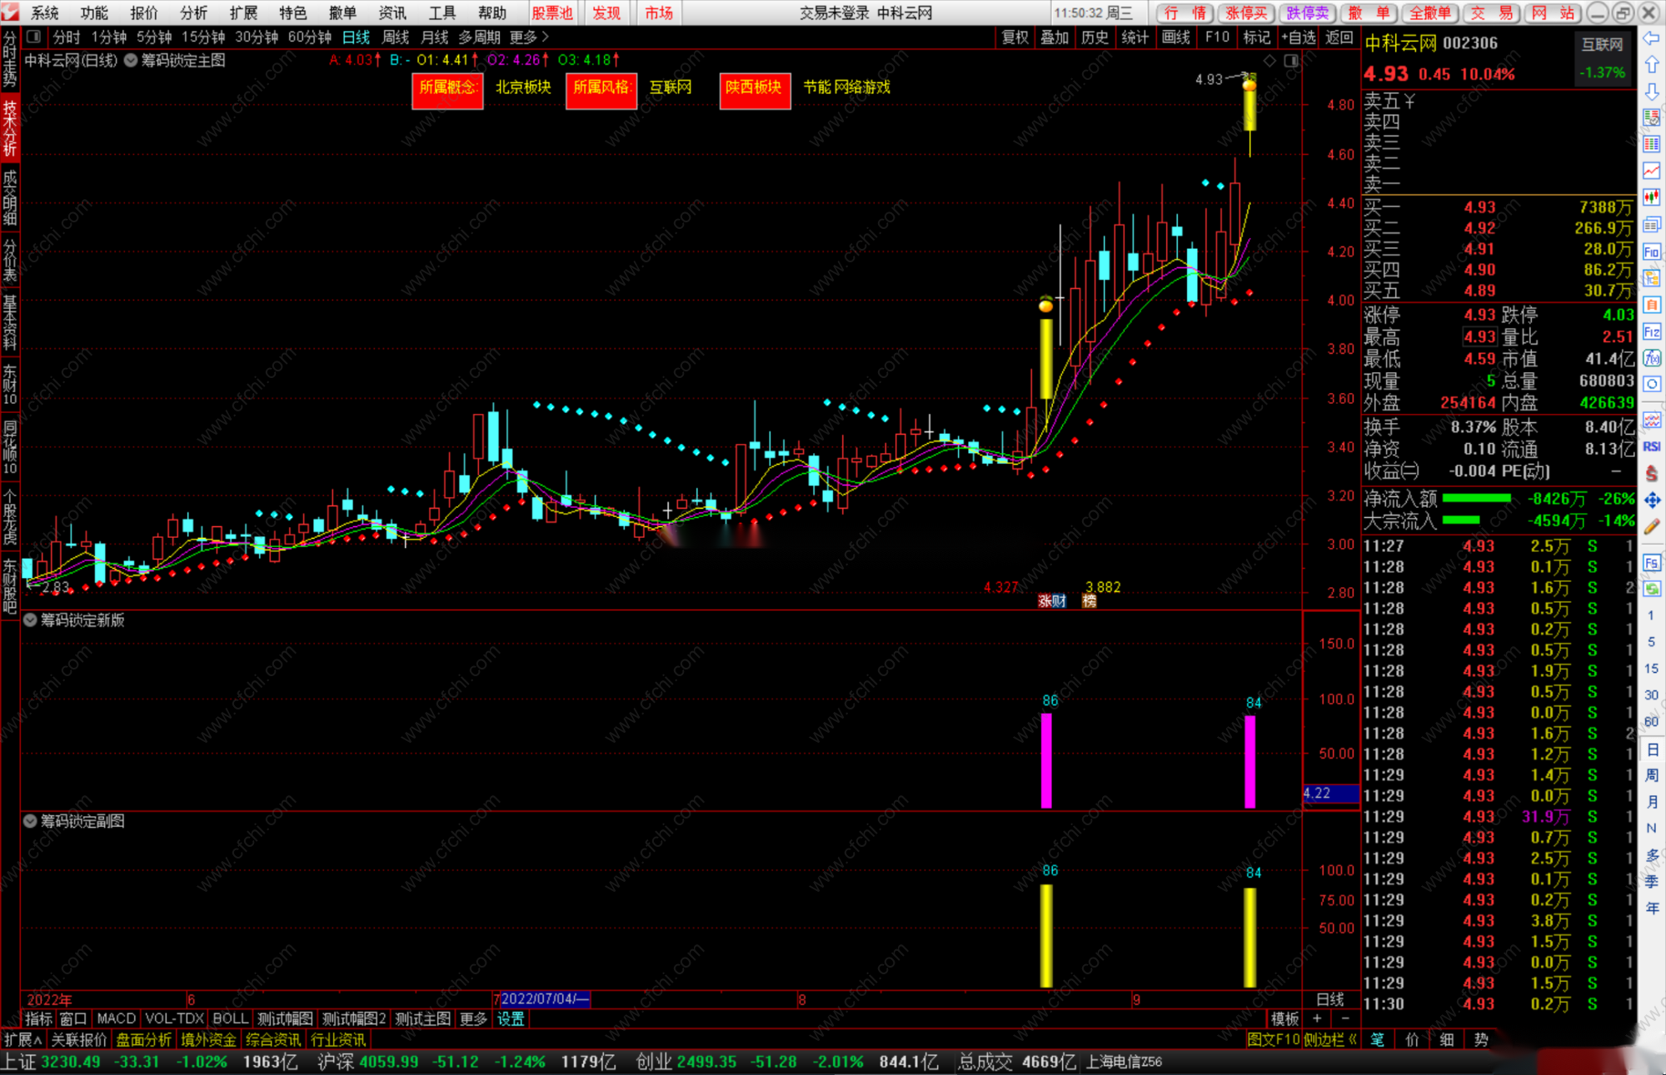This screenshot has width=1666, height=1075.
Task: Click the F10 icon in right toolbar
Action: click(1652, 251)
